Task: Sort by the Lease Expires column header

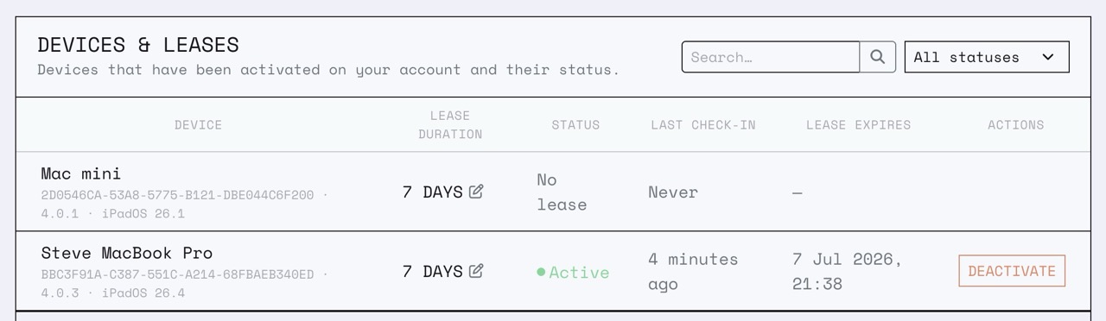Action: (858, 125)
